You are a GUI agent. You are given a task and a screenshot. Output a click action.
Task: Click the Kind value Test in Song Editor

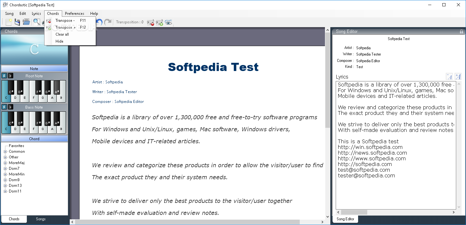(359, 67)
